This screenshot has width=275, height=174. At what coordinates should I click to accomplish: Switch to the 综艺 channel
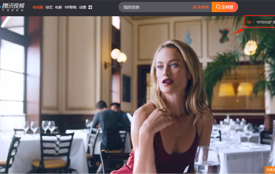coord(49,7)
